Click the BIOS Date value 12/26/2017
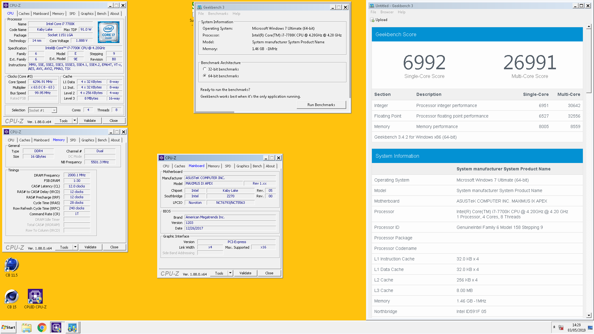The width and height of the screenshot is (594, 334). tap(230, 228)
